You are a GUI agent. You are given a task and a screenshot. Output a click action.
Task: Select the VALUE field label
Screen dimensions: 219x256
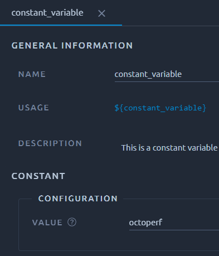click(x=47, y=223)
